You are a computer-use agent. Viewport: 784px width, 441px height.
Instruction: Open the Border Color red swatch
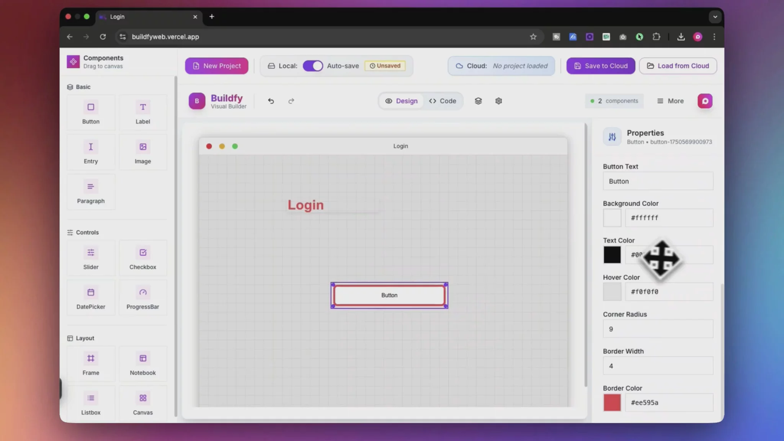click(611, 402)
